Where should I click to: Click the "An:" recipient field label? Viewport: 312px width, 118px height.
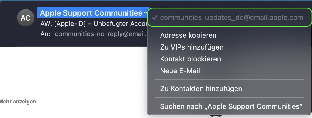45,34
